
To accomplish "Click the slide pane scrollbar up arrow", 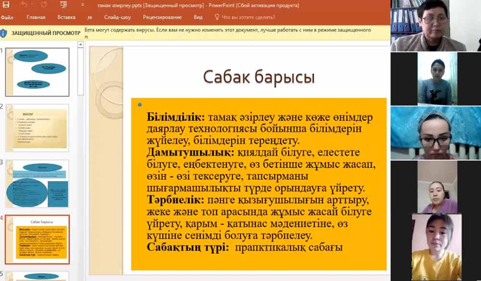I will (80, 44).
